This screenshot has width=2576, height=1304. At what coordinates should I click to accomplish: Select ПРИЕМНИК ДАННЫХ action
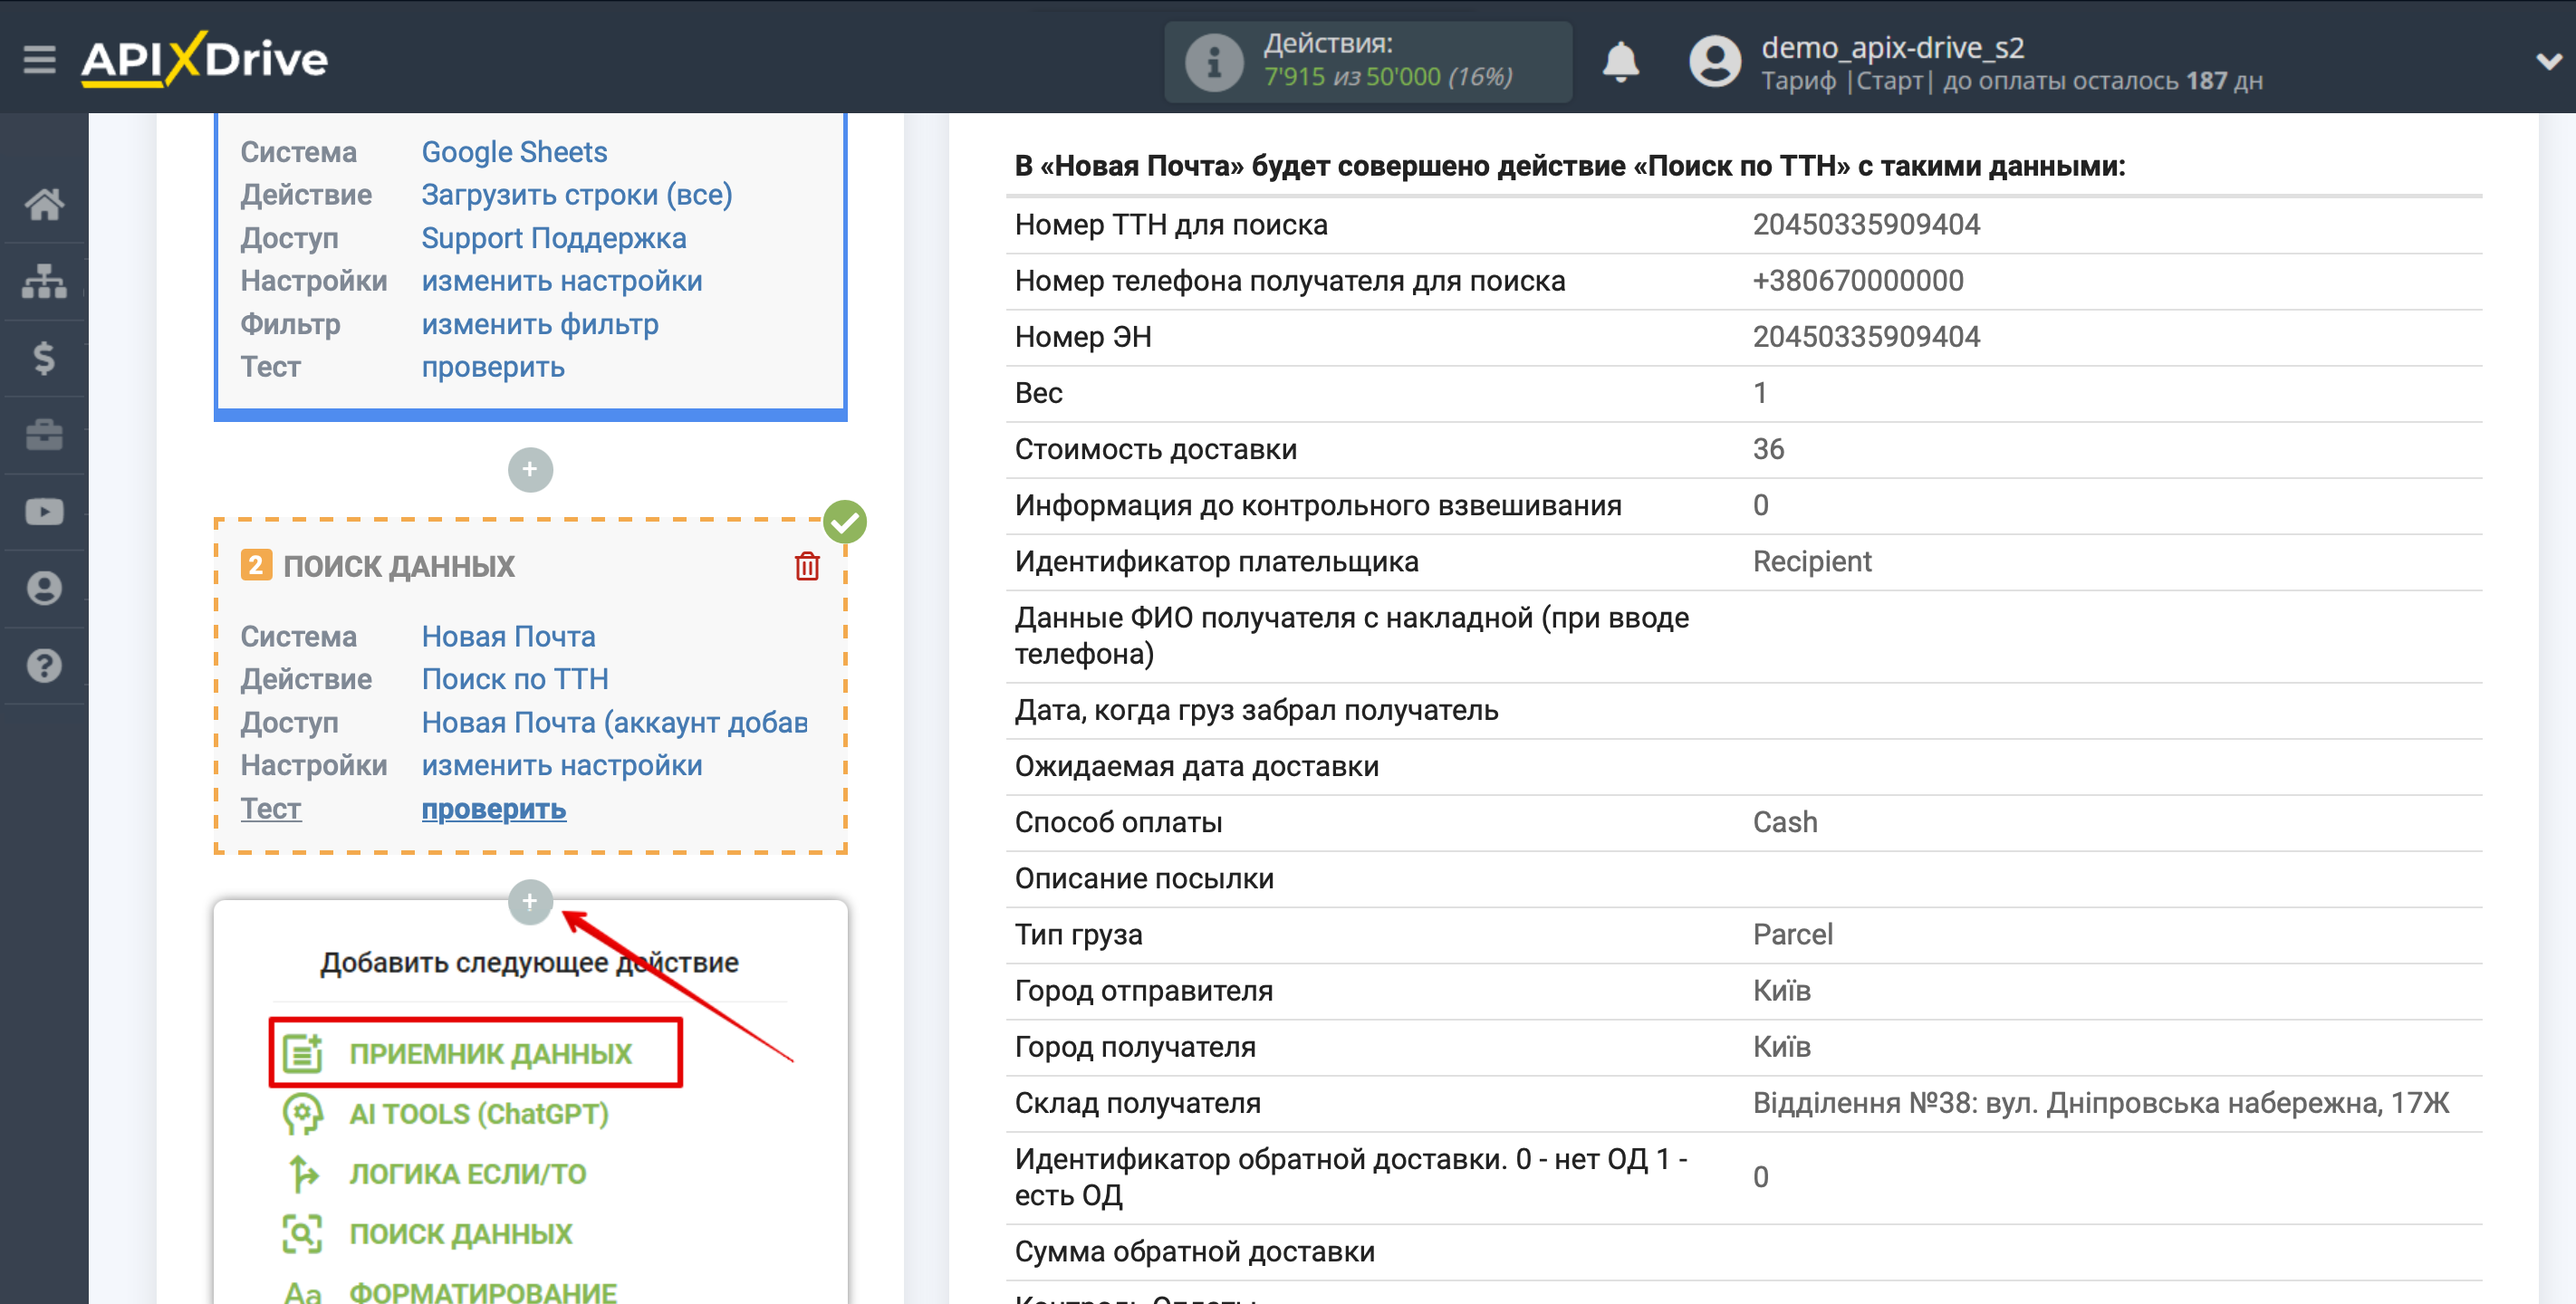(490, 1053)
